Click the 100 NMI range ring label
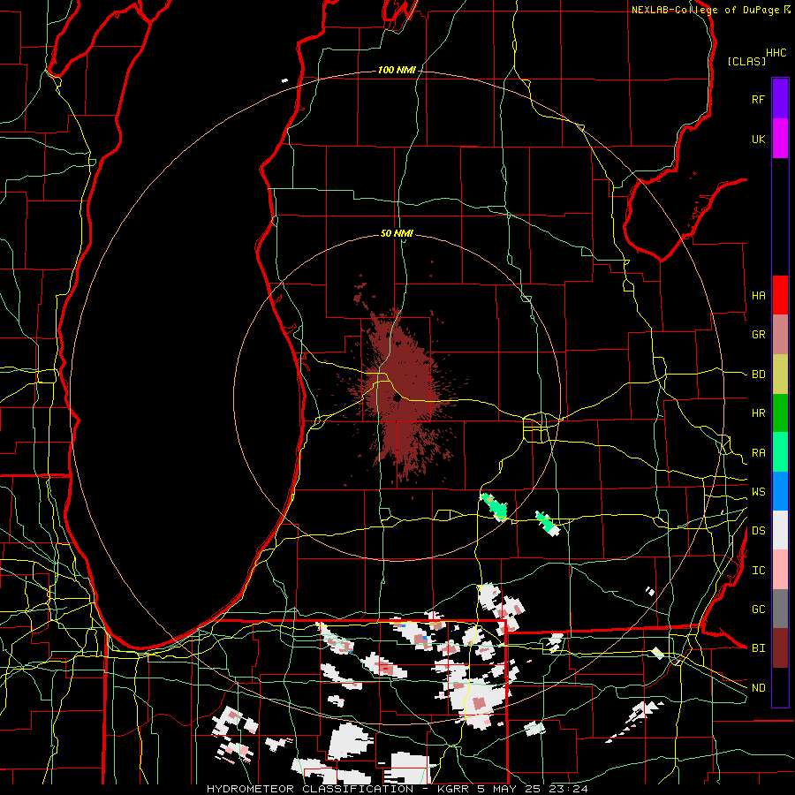 coord(397,70)
